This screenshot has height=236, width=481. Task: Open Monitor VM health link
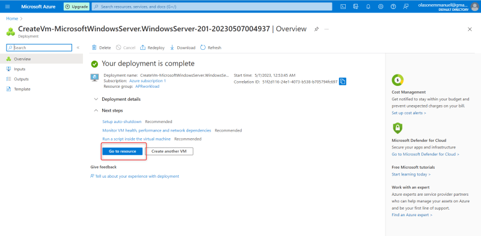tap(157, 130)
